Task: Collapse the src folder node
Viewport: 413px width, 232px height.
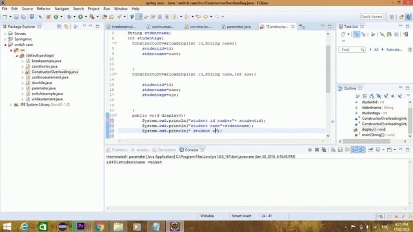Action: (11, 50)
